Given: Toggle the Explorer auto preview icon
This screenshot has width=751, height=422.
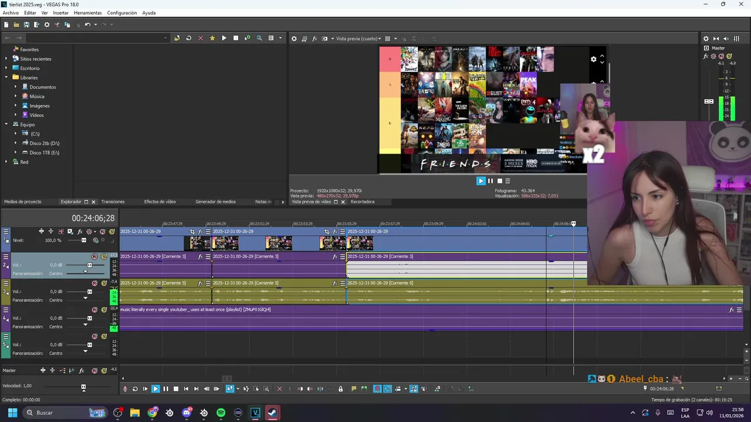Looking at the screenshot, I should [x=247, y=38].
